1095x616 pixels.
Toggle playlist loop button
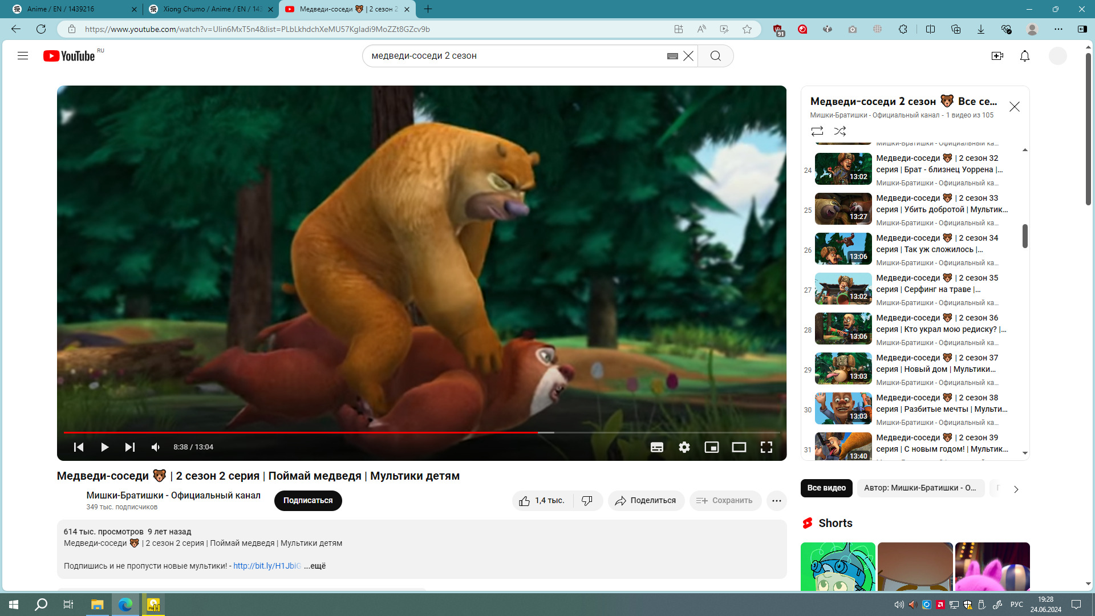(x=817, y=131)
